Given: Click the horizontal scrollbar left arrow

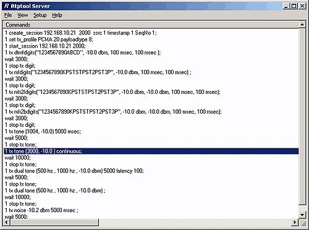Looking at the screenshot, I should [7, 222].
